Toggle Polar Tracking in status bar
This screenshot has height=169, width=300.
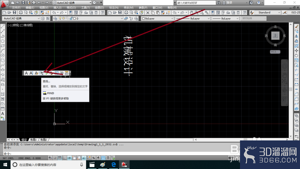tap(69, 158)
